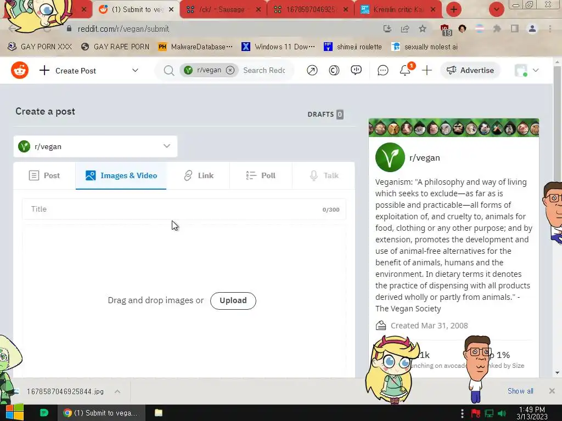Click Show all downloads
The height and width of the screenshot is (421, 562).
[520, 391]
